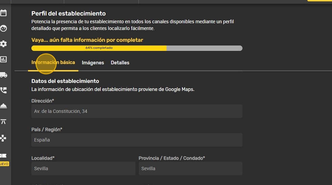
Task: Click the 64% completado progress bar
Action: pos(137,48)
